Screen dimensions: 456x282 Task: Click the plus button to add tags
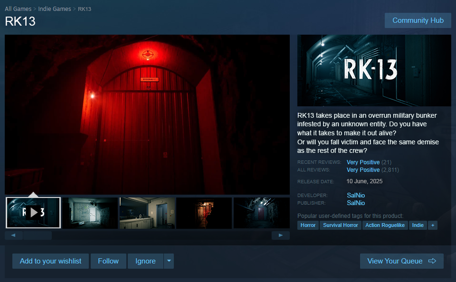tap(433, 226)
